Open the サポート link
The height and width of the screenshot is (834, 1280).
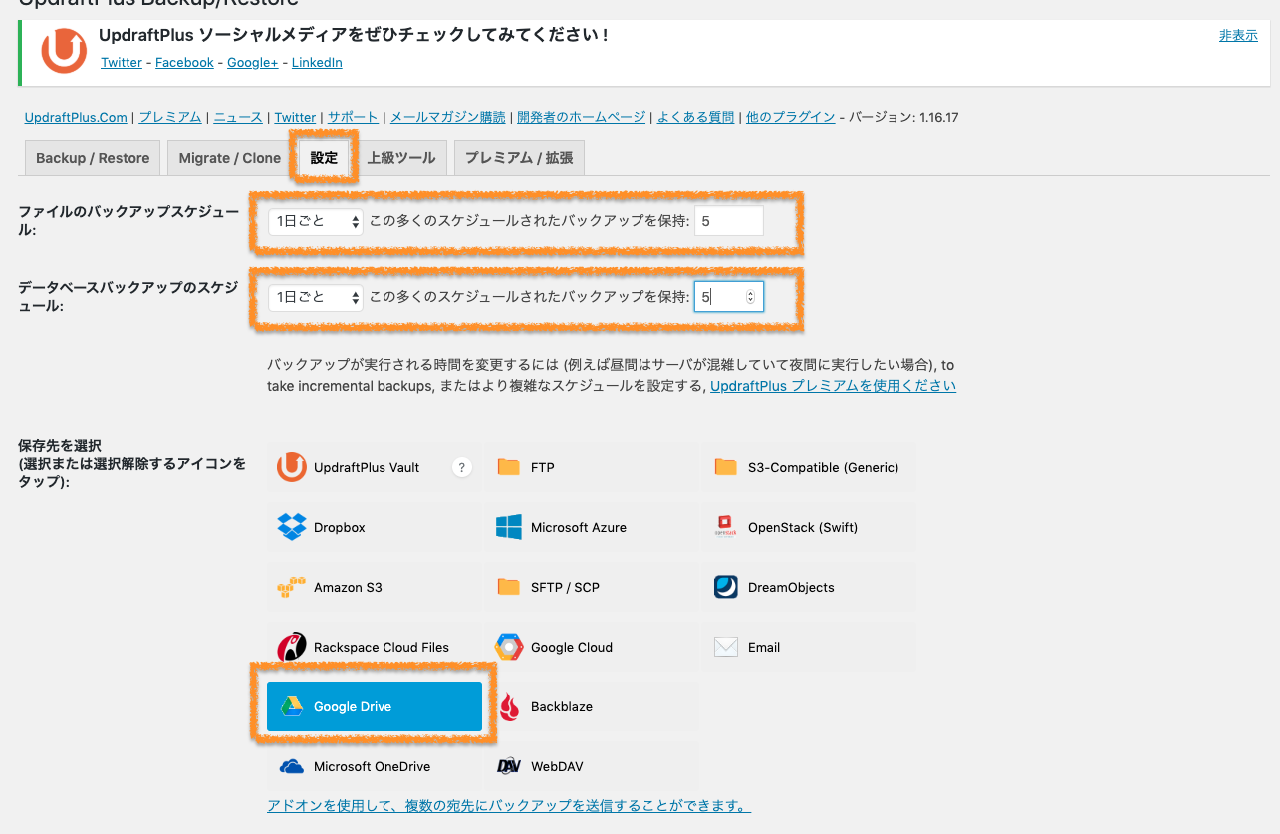tap(353, 117)
